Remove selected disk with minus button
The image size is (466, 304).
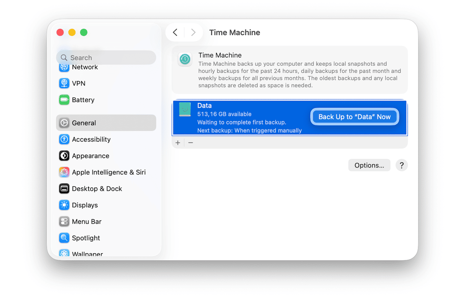190,143
